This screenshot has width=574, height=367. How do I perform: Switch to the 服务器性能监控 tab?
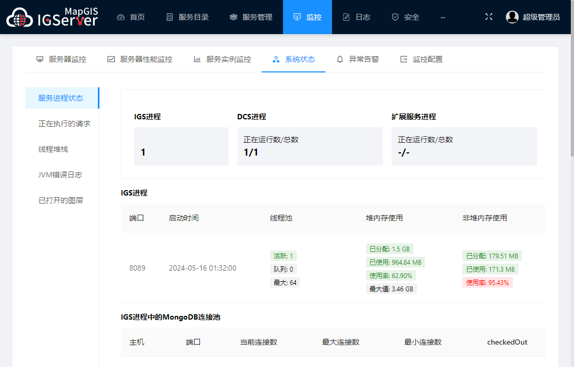tap(140, 59)
